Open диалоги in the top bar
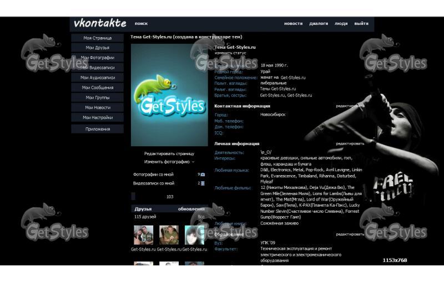Viewport: 444px width, 282px height. coord(319,23)
